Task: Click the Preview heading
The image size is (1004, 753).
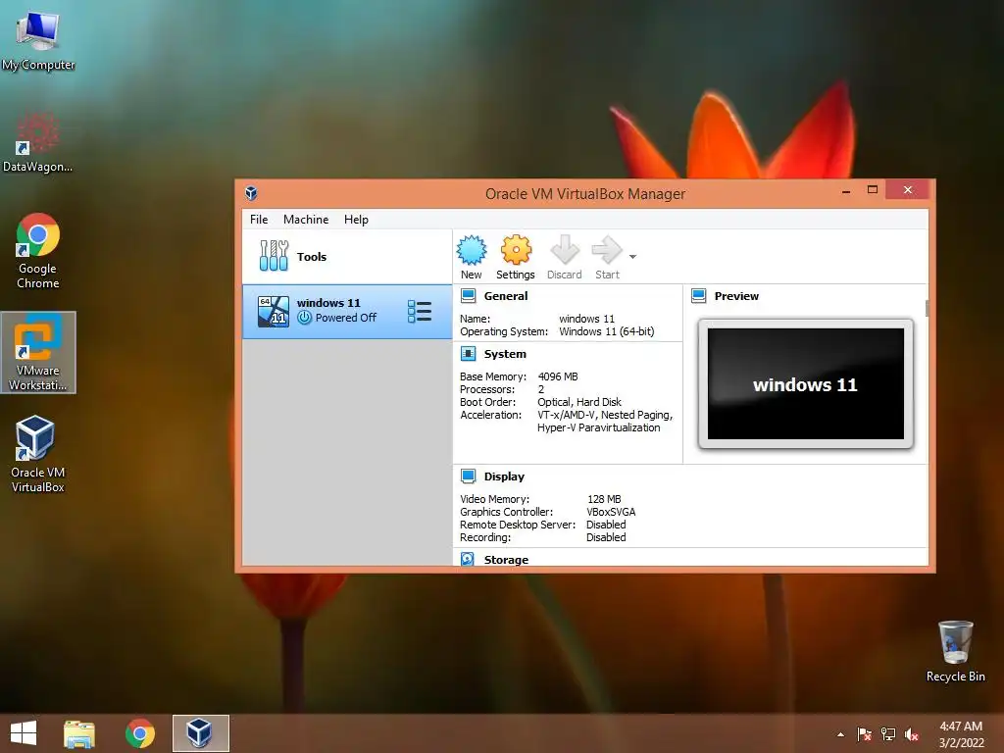Action: click(736, 296)
